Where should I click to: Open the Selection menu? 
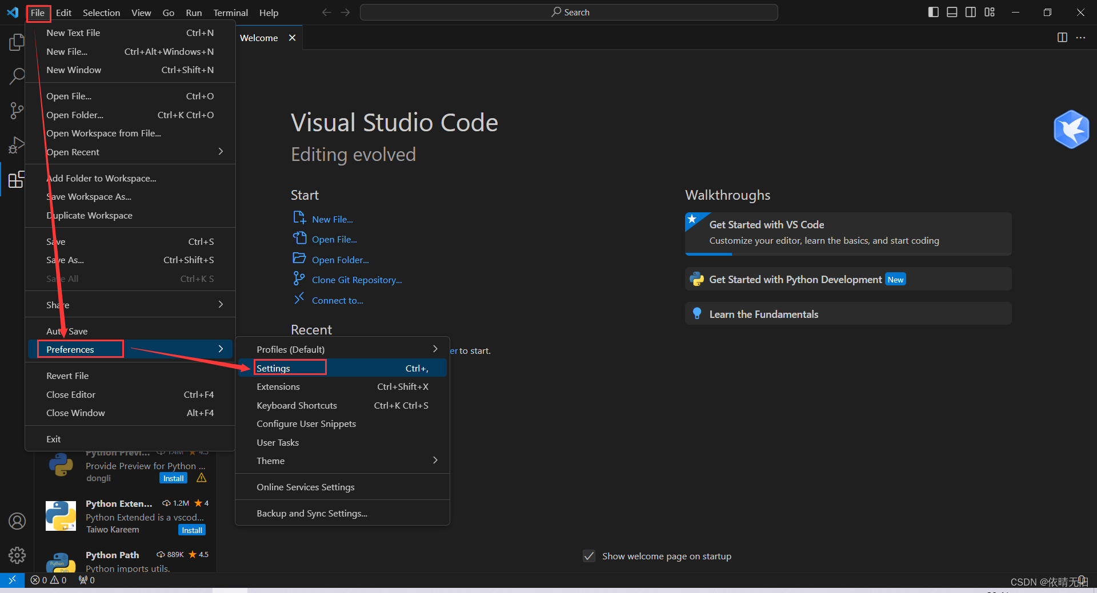point(101,13)
